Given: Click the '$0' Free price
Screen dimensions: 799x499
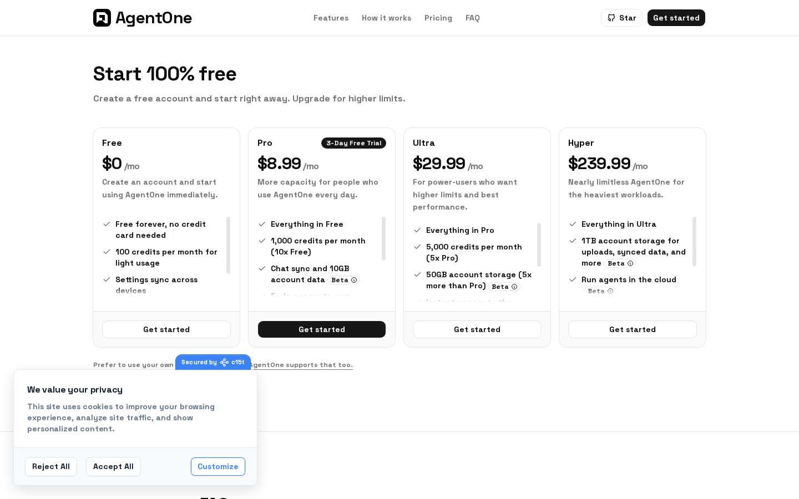Looking at the screenshot, I should [x=112, y=163].
